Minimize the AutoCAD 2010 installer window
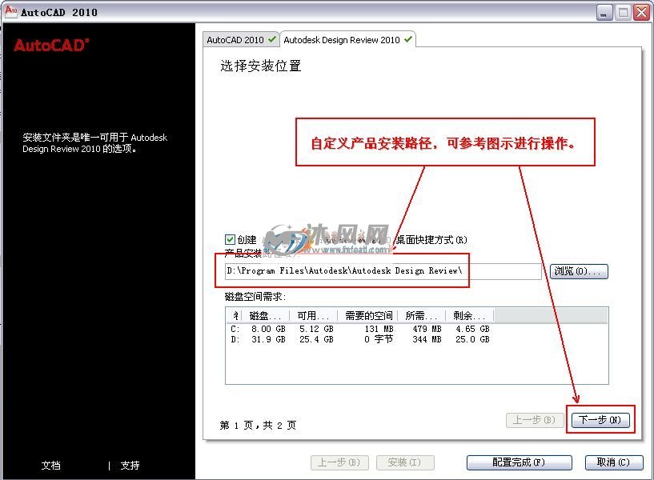Viewport: 654px width, 480px height. coord(604,13)
